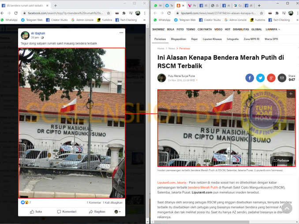This screenshot has width=299, height=224.
Task: Select Megapolitan sub-tab on liputan6
Action: pyautogui.click(x=179, y=39)
